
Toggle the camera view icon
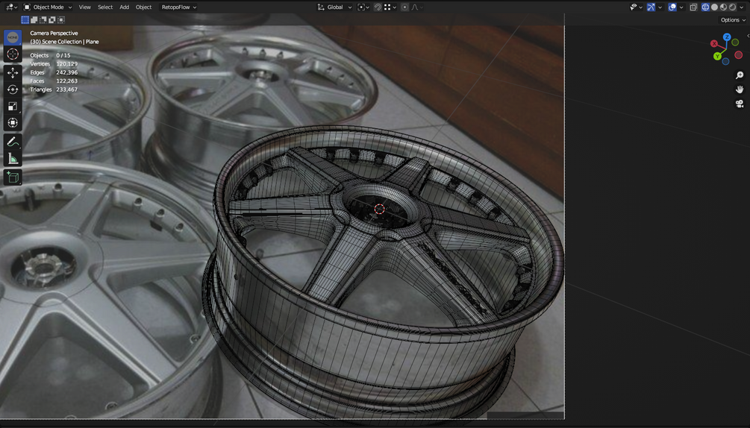(x=740, y=104)
